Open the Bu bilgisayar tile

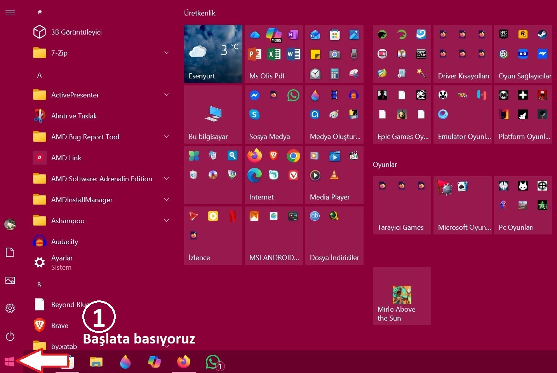(x=213, y=115)
